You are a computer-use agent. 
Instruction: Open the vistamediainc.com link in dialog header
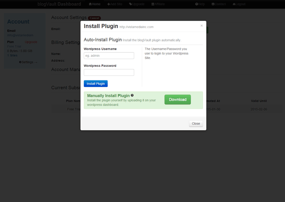[136, 27]
